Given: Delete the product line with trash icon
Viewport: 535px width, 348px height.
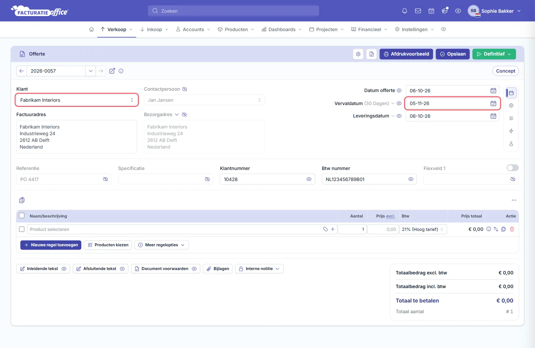Looking at the screenshot, I should (512, 229).
